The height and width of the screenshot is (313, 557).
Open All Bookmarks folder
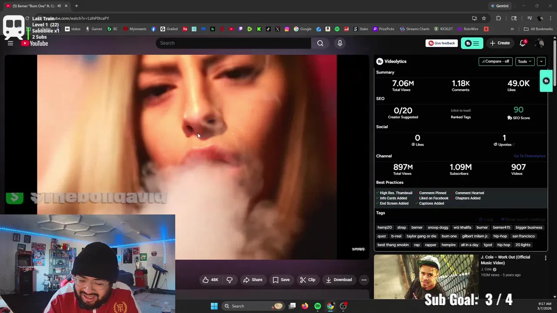pyautogui.click(x=538, y=29)
